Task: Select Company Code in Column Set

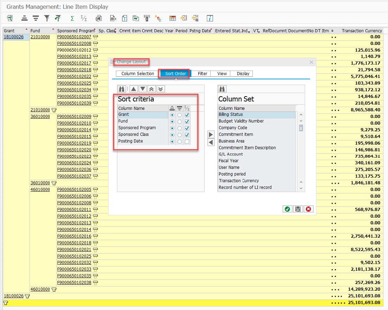Action: click(x=233, y=128)
